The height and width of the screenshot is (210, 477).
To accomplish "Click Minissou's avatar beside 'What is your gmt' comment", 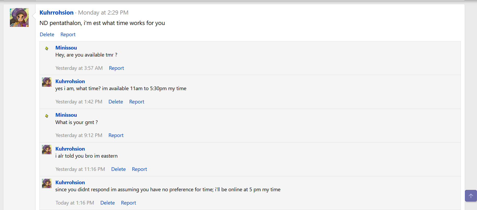I will [47, 116].
